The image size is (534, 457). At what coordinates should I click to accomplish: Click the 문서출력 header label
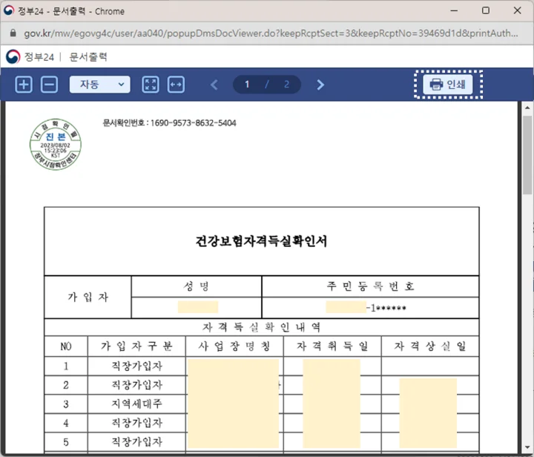click(88, 57)
